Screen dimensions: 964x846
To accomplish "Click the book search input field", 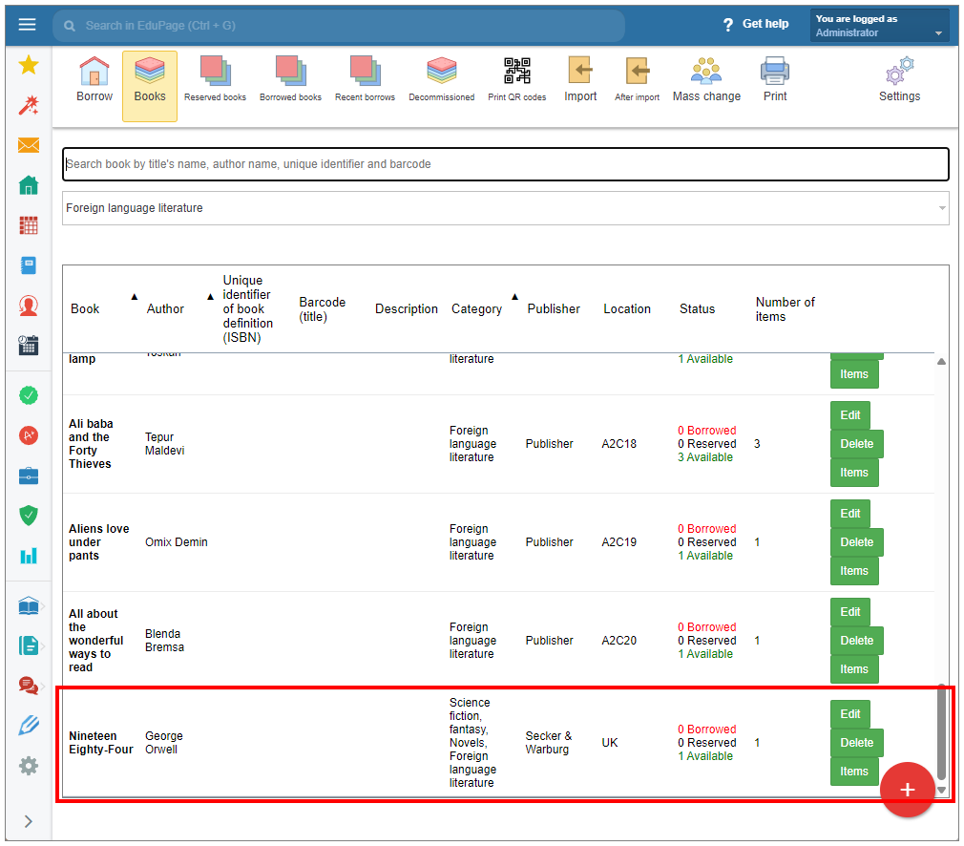I will click(506, 164).
